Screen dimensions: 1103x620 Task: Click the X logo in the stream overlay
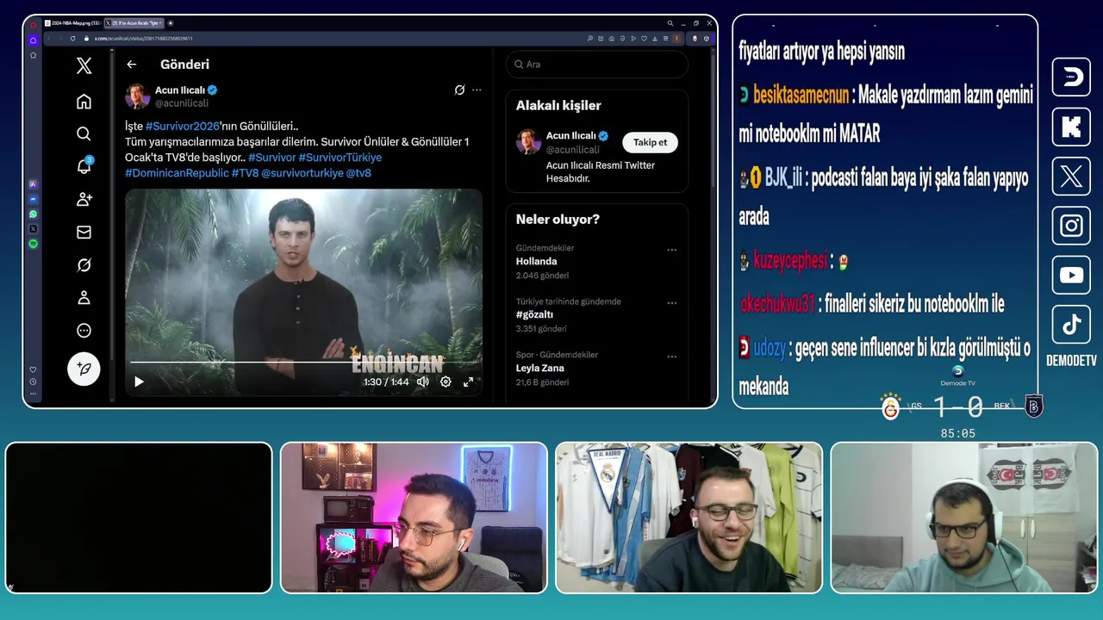point(1071,177)
